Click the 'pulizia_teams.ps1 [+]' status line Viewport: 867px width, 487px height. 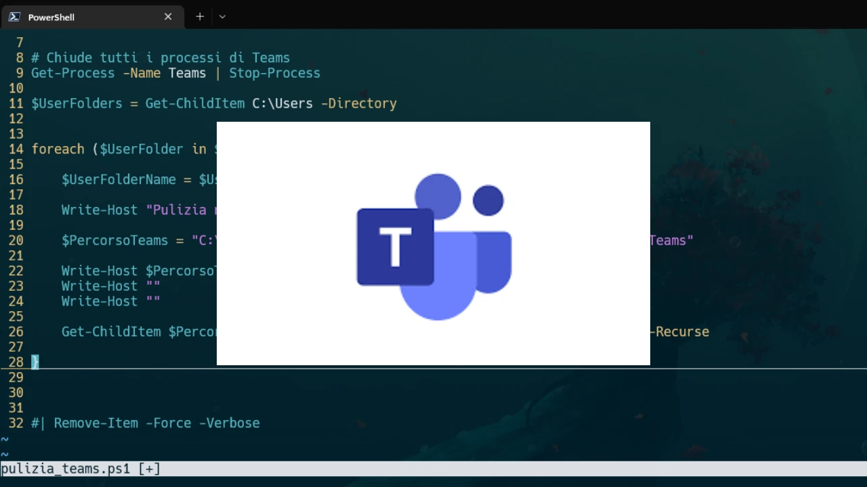(x=433, y=468)
